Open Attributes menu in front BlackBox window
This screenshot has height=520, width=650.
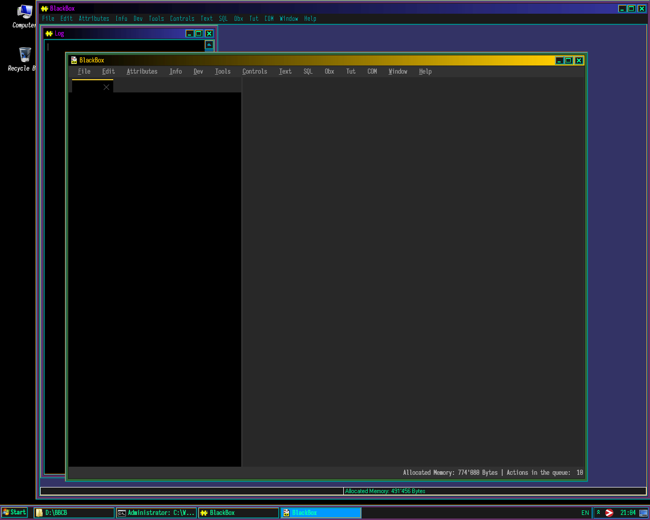point(142,72)
